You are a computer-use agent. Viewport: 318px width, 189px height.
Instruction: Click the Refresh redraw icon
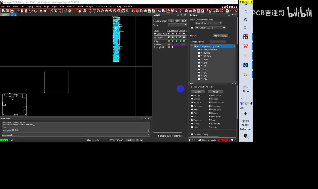pos(123,11)
